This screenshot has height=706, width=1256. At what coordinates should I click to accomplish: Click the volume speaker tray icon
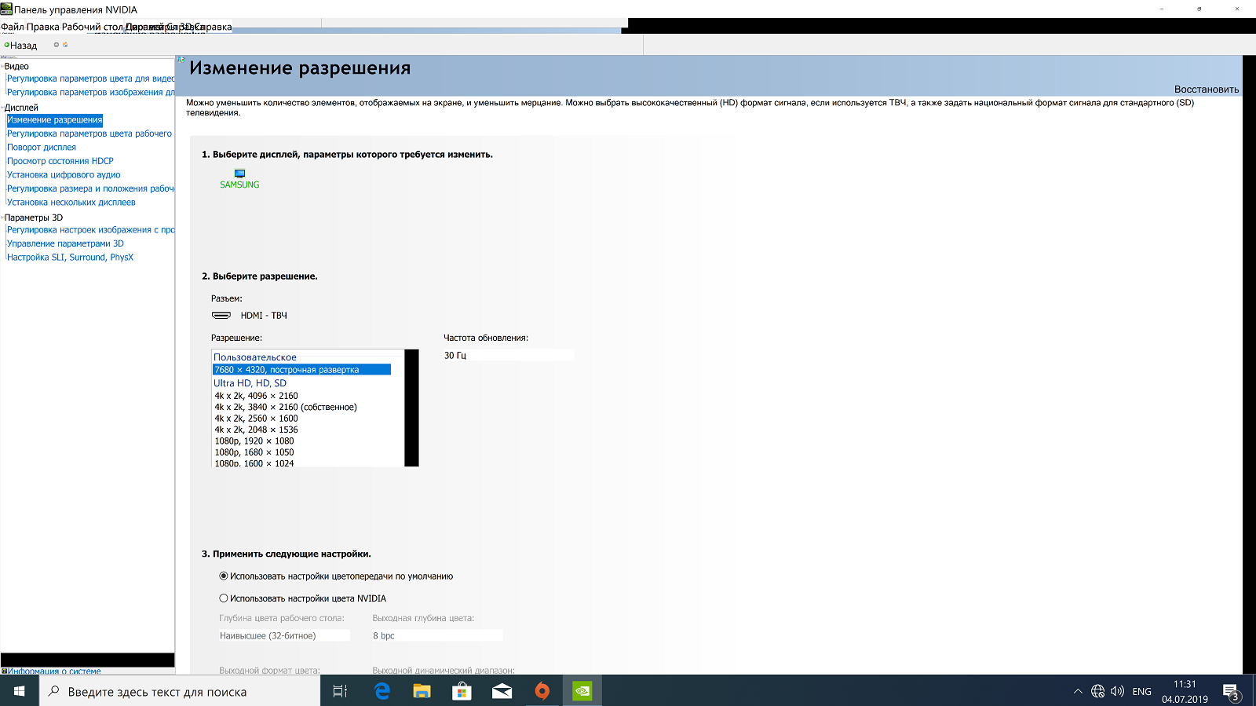coord(1118,691)
